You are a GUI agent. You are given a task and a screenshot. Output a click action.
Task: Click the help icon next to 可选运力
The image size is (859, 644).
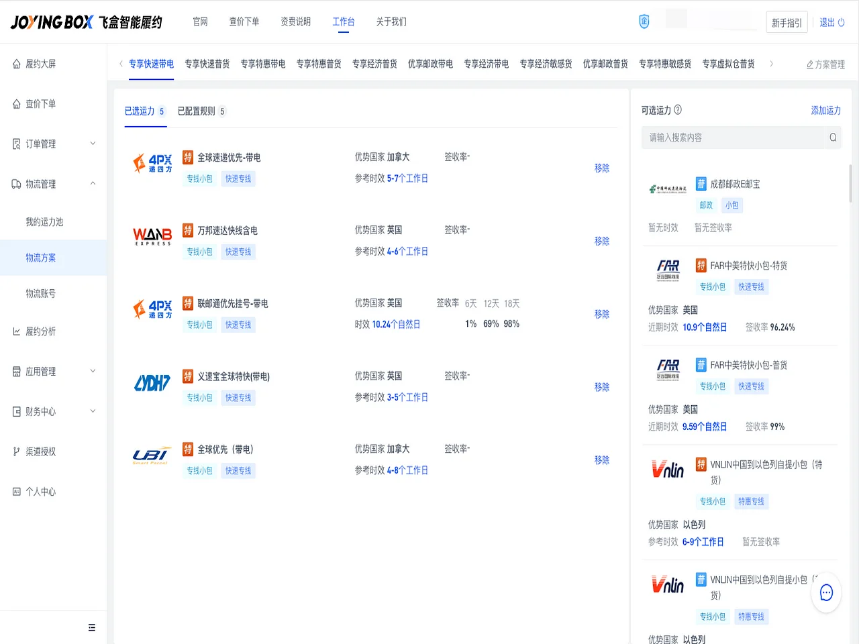click(x=676, y=110)
